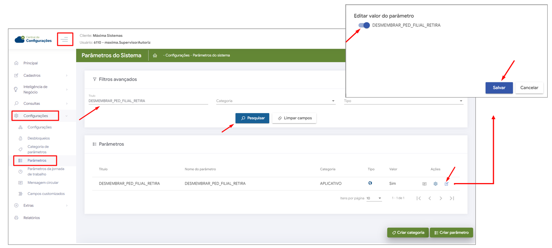552x248 pixels.
Task: Click the Título input field
Action: click(148, 101)
